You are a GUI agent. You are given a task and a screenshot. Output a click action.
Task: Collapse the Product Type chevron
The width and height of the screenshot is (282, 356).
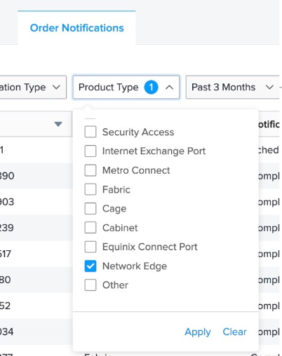point(169,88)
